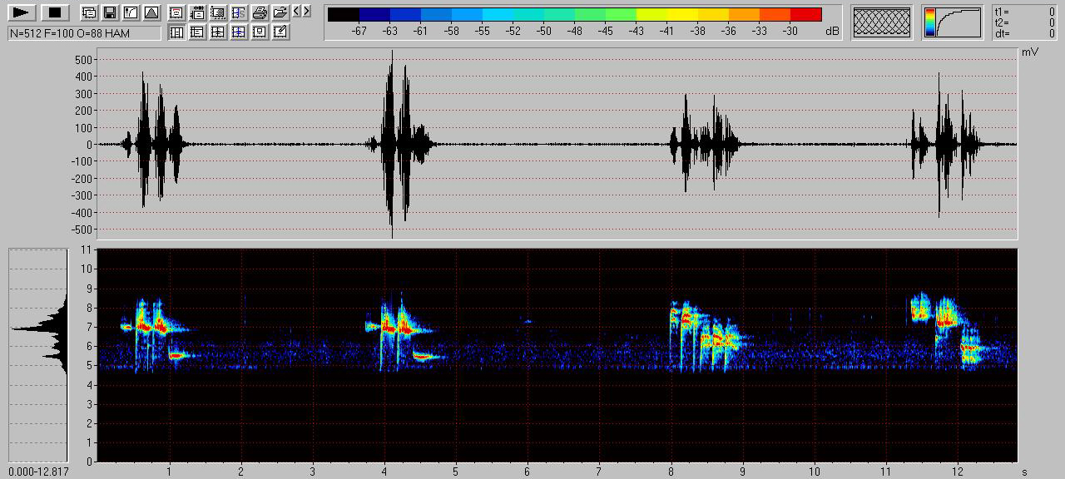
Task: Click the N=512 F=100 O=88 HAM parameter field
Action: 84,32
